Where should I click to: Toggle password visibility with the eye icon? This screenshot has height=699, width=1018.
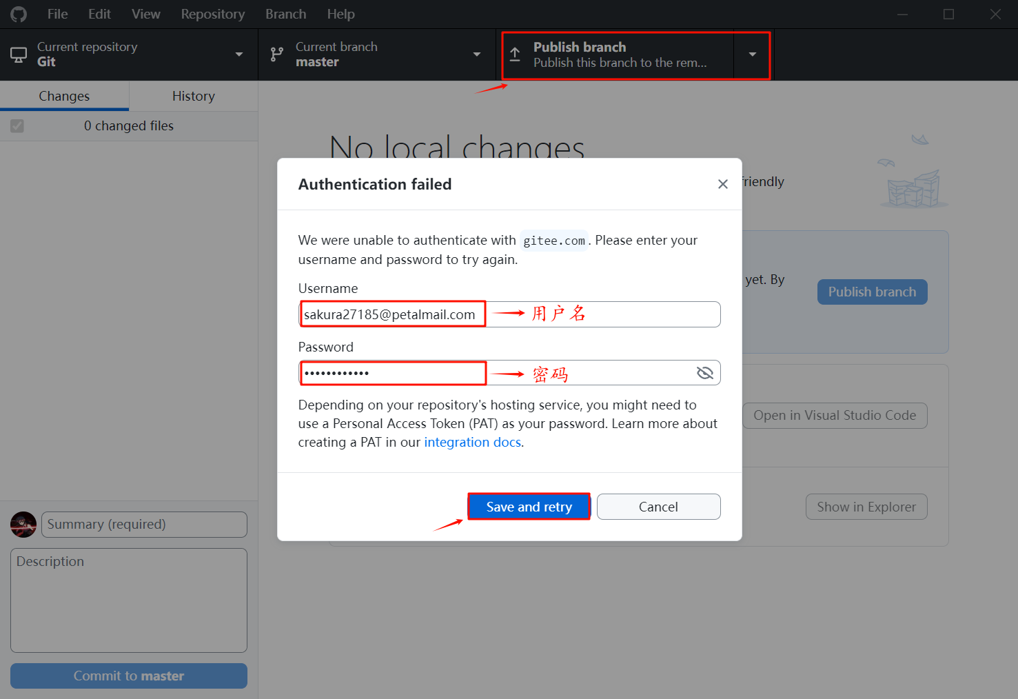(x=705, y=373)
